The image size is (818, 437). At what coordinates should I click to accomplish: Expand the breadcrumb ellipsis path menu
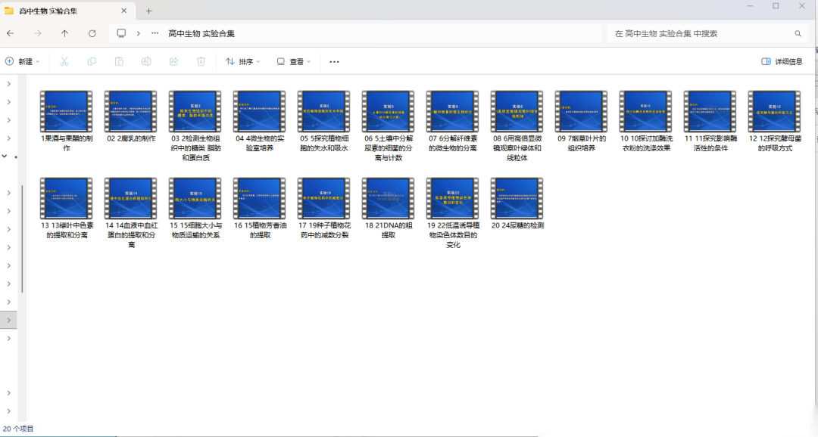tap(155, 33)
